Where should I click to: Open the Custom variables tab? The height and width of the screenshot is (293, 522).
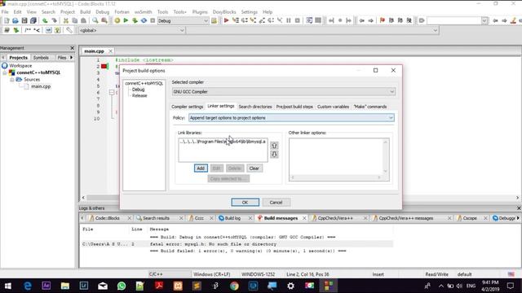pos(333,107)
